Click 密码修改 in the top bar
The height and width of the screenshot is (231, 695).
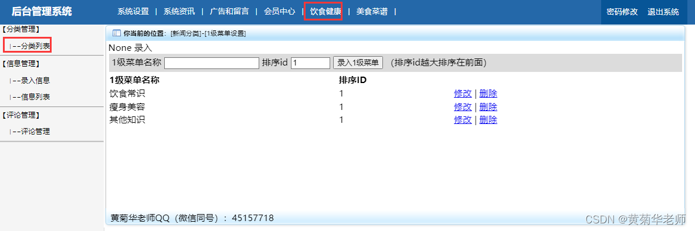[x=622, y=12]
